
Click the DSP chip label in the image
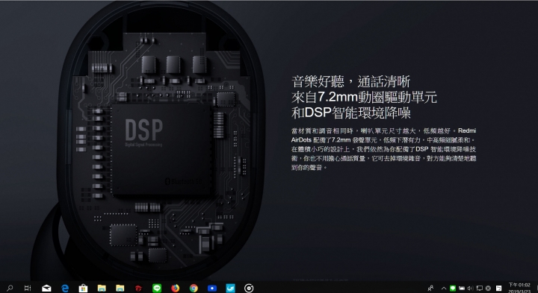pyautogui.click(x=143, y=130)
